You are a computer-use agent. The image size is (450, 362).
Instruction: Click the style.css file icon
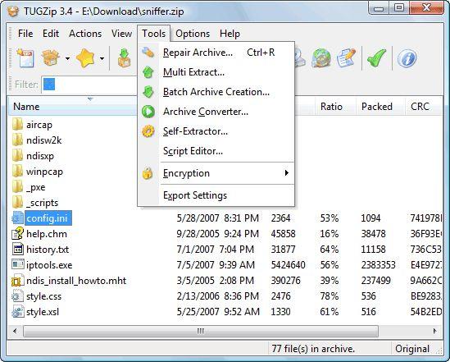17,296
